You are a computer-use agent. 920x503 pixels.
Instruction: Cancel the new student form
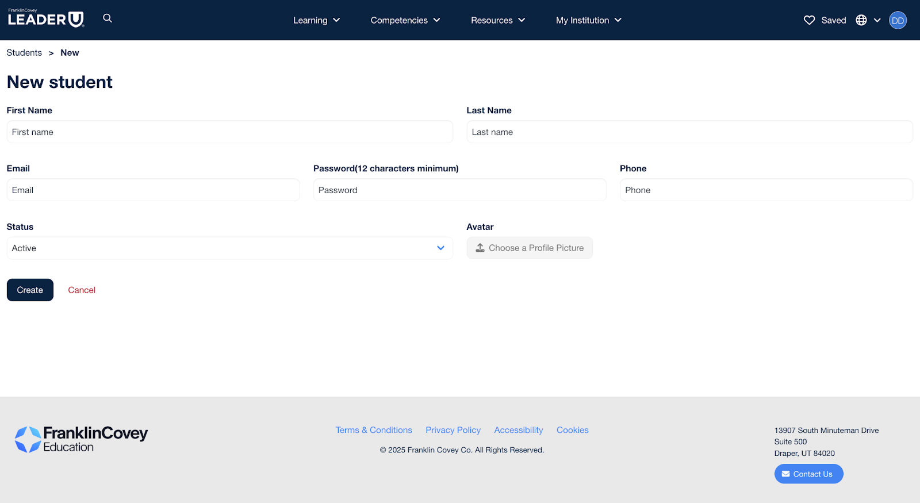click(x=82, y=290)
